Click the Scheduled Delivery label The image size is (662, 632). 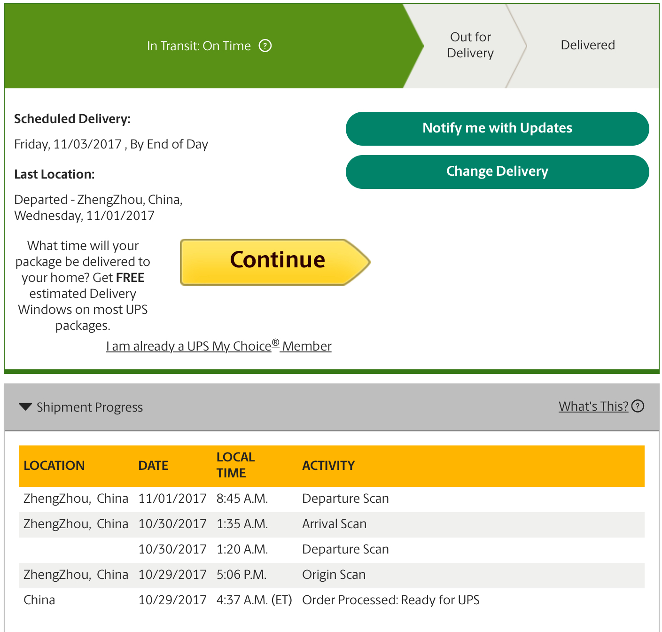72,119
